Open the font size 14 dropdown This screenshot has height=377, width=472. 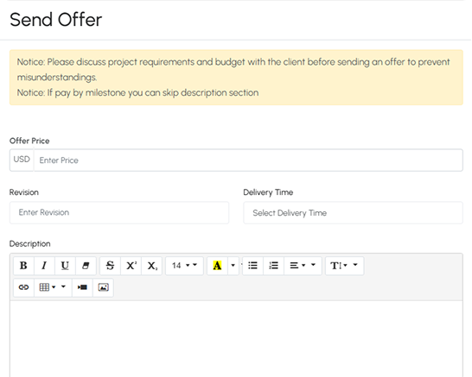(184, 266)
